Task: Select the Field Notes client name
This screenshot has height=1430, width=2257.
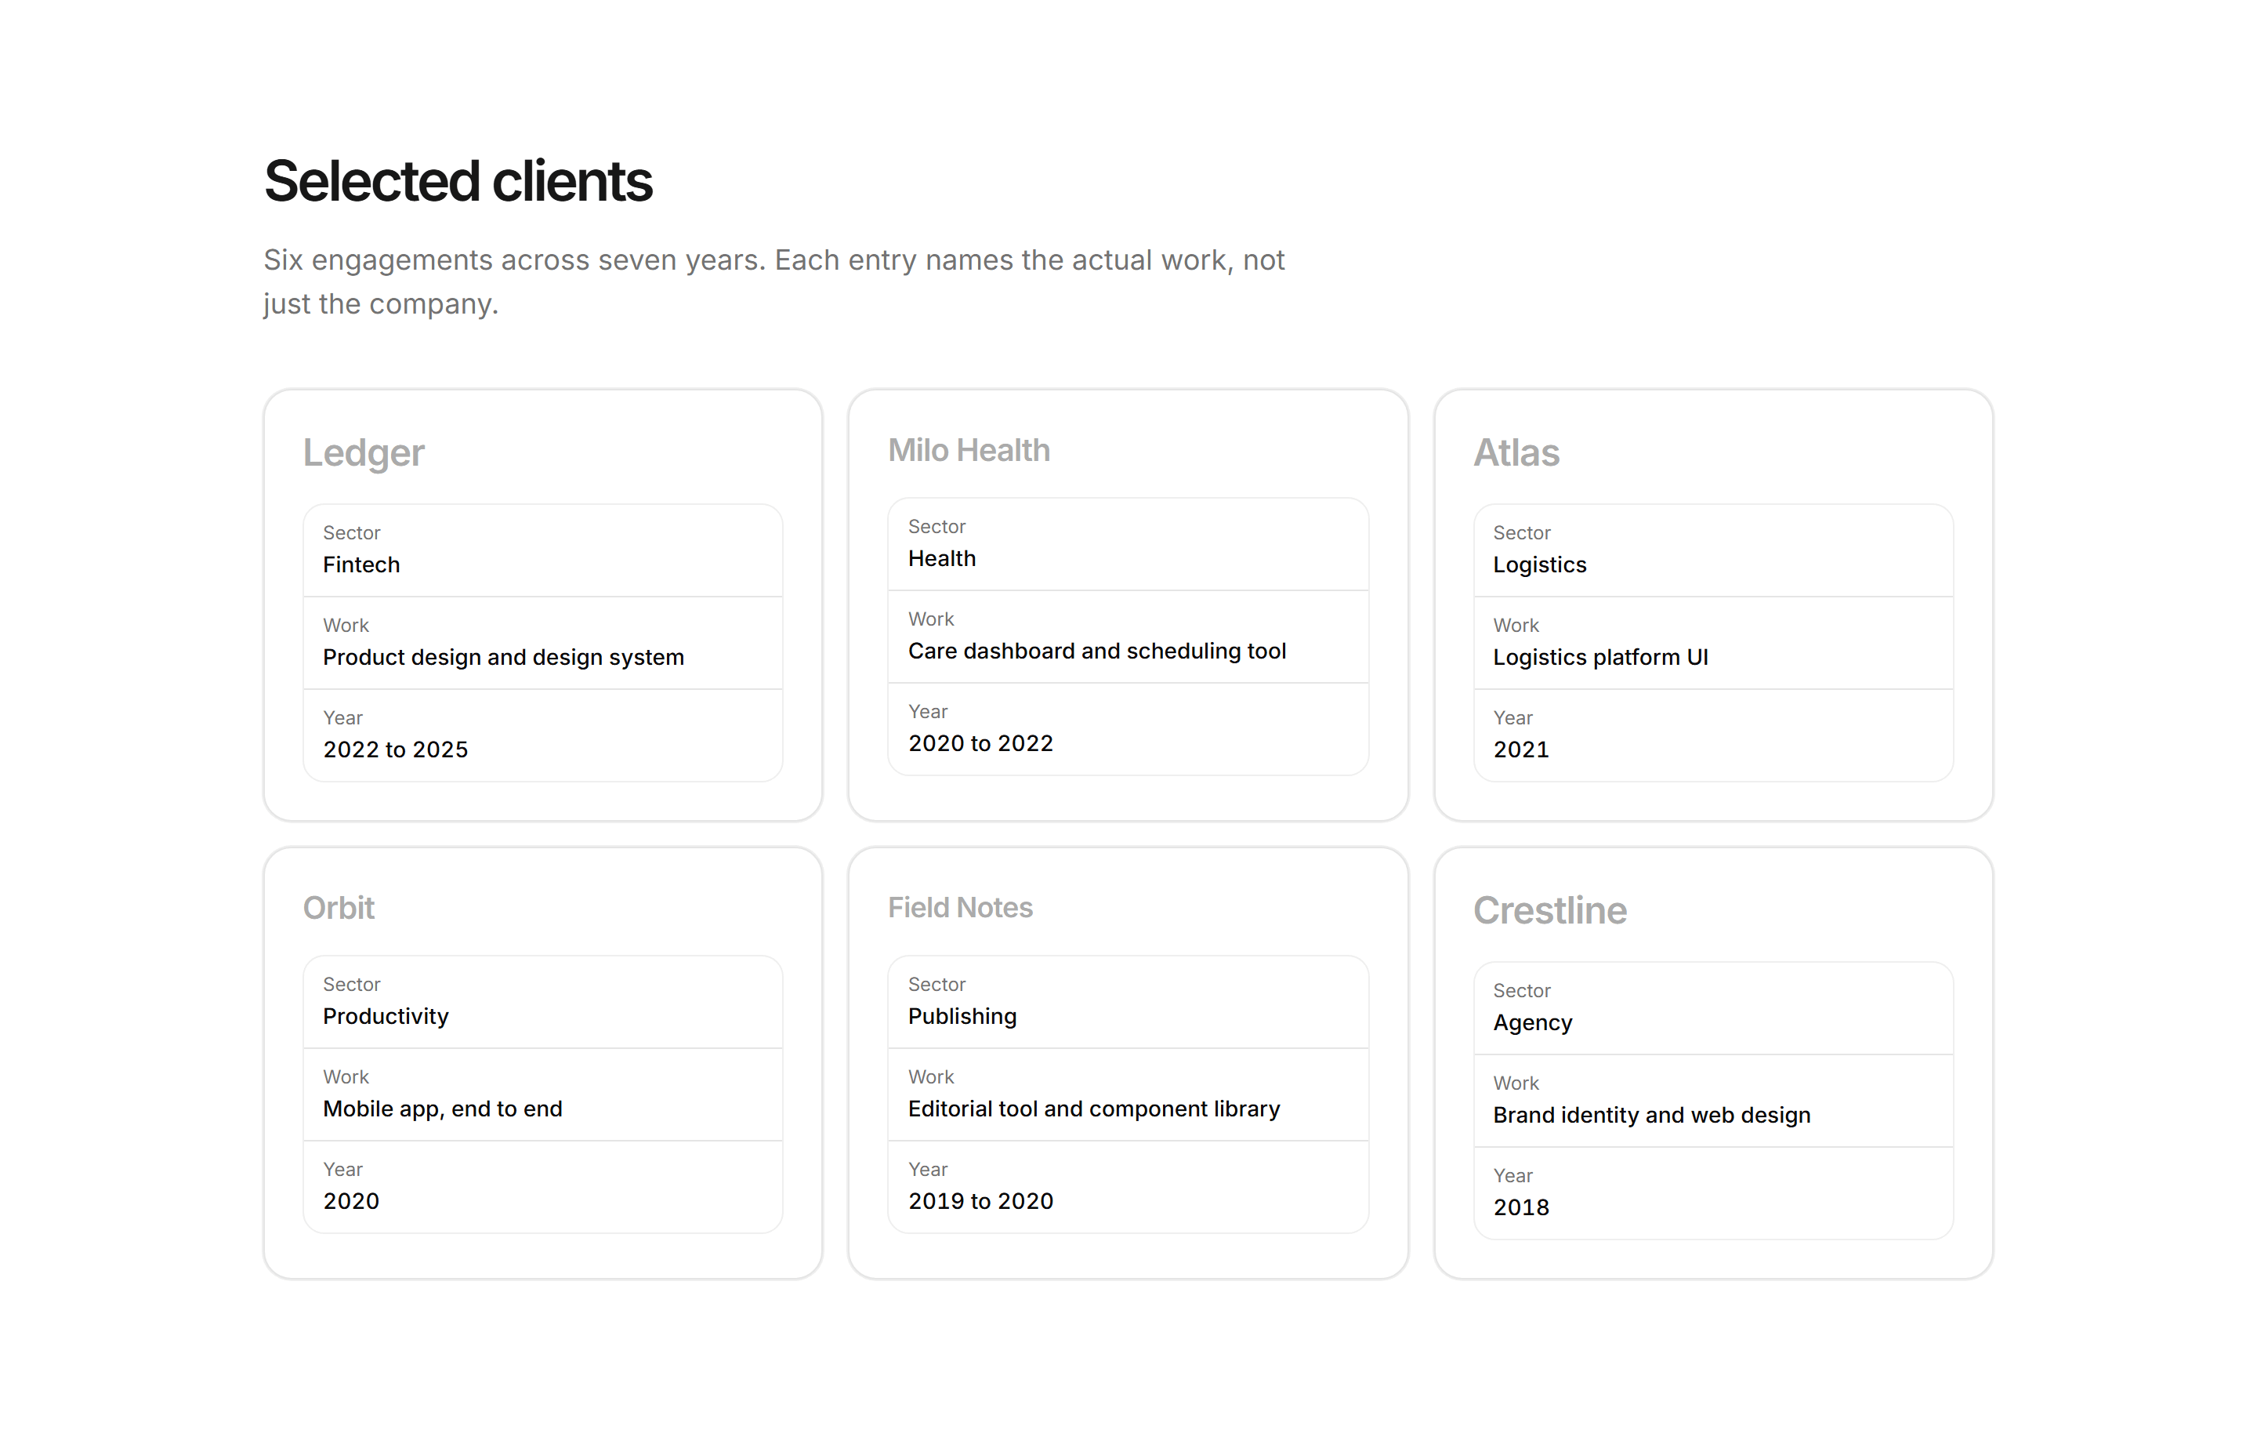Action: tap(960, 908)
